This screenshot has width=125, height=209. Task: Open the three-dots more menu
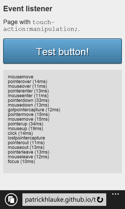click(115, 194)
